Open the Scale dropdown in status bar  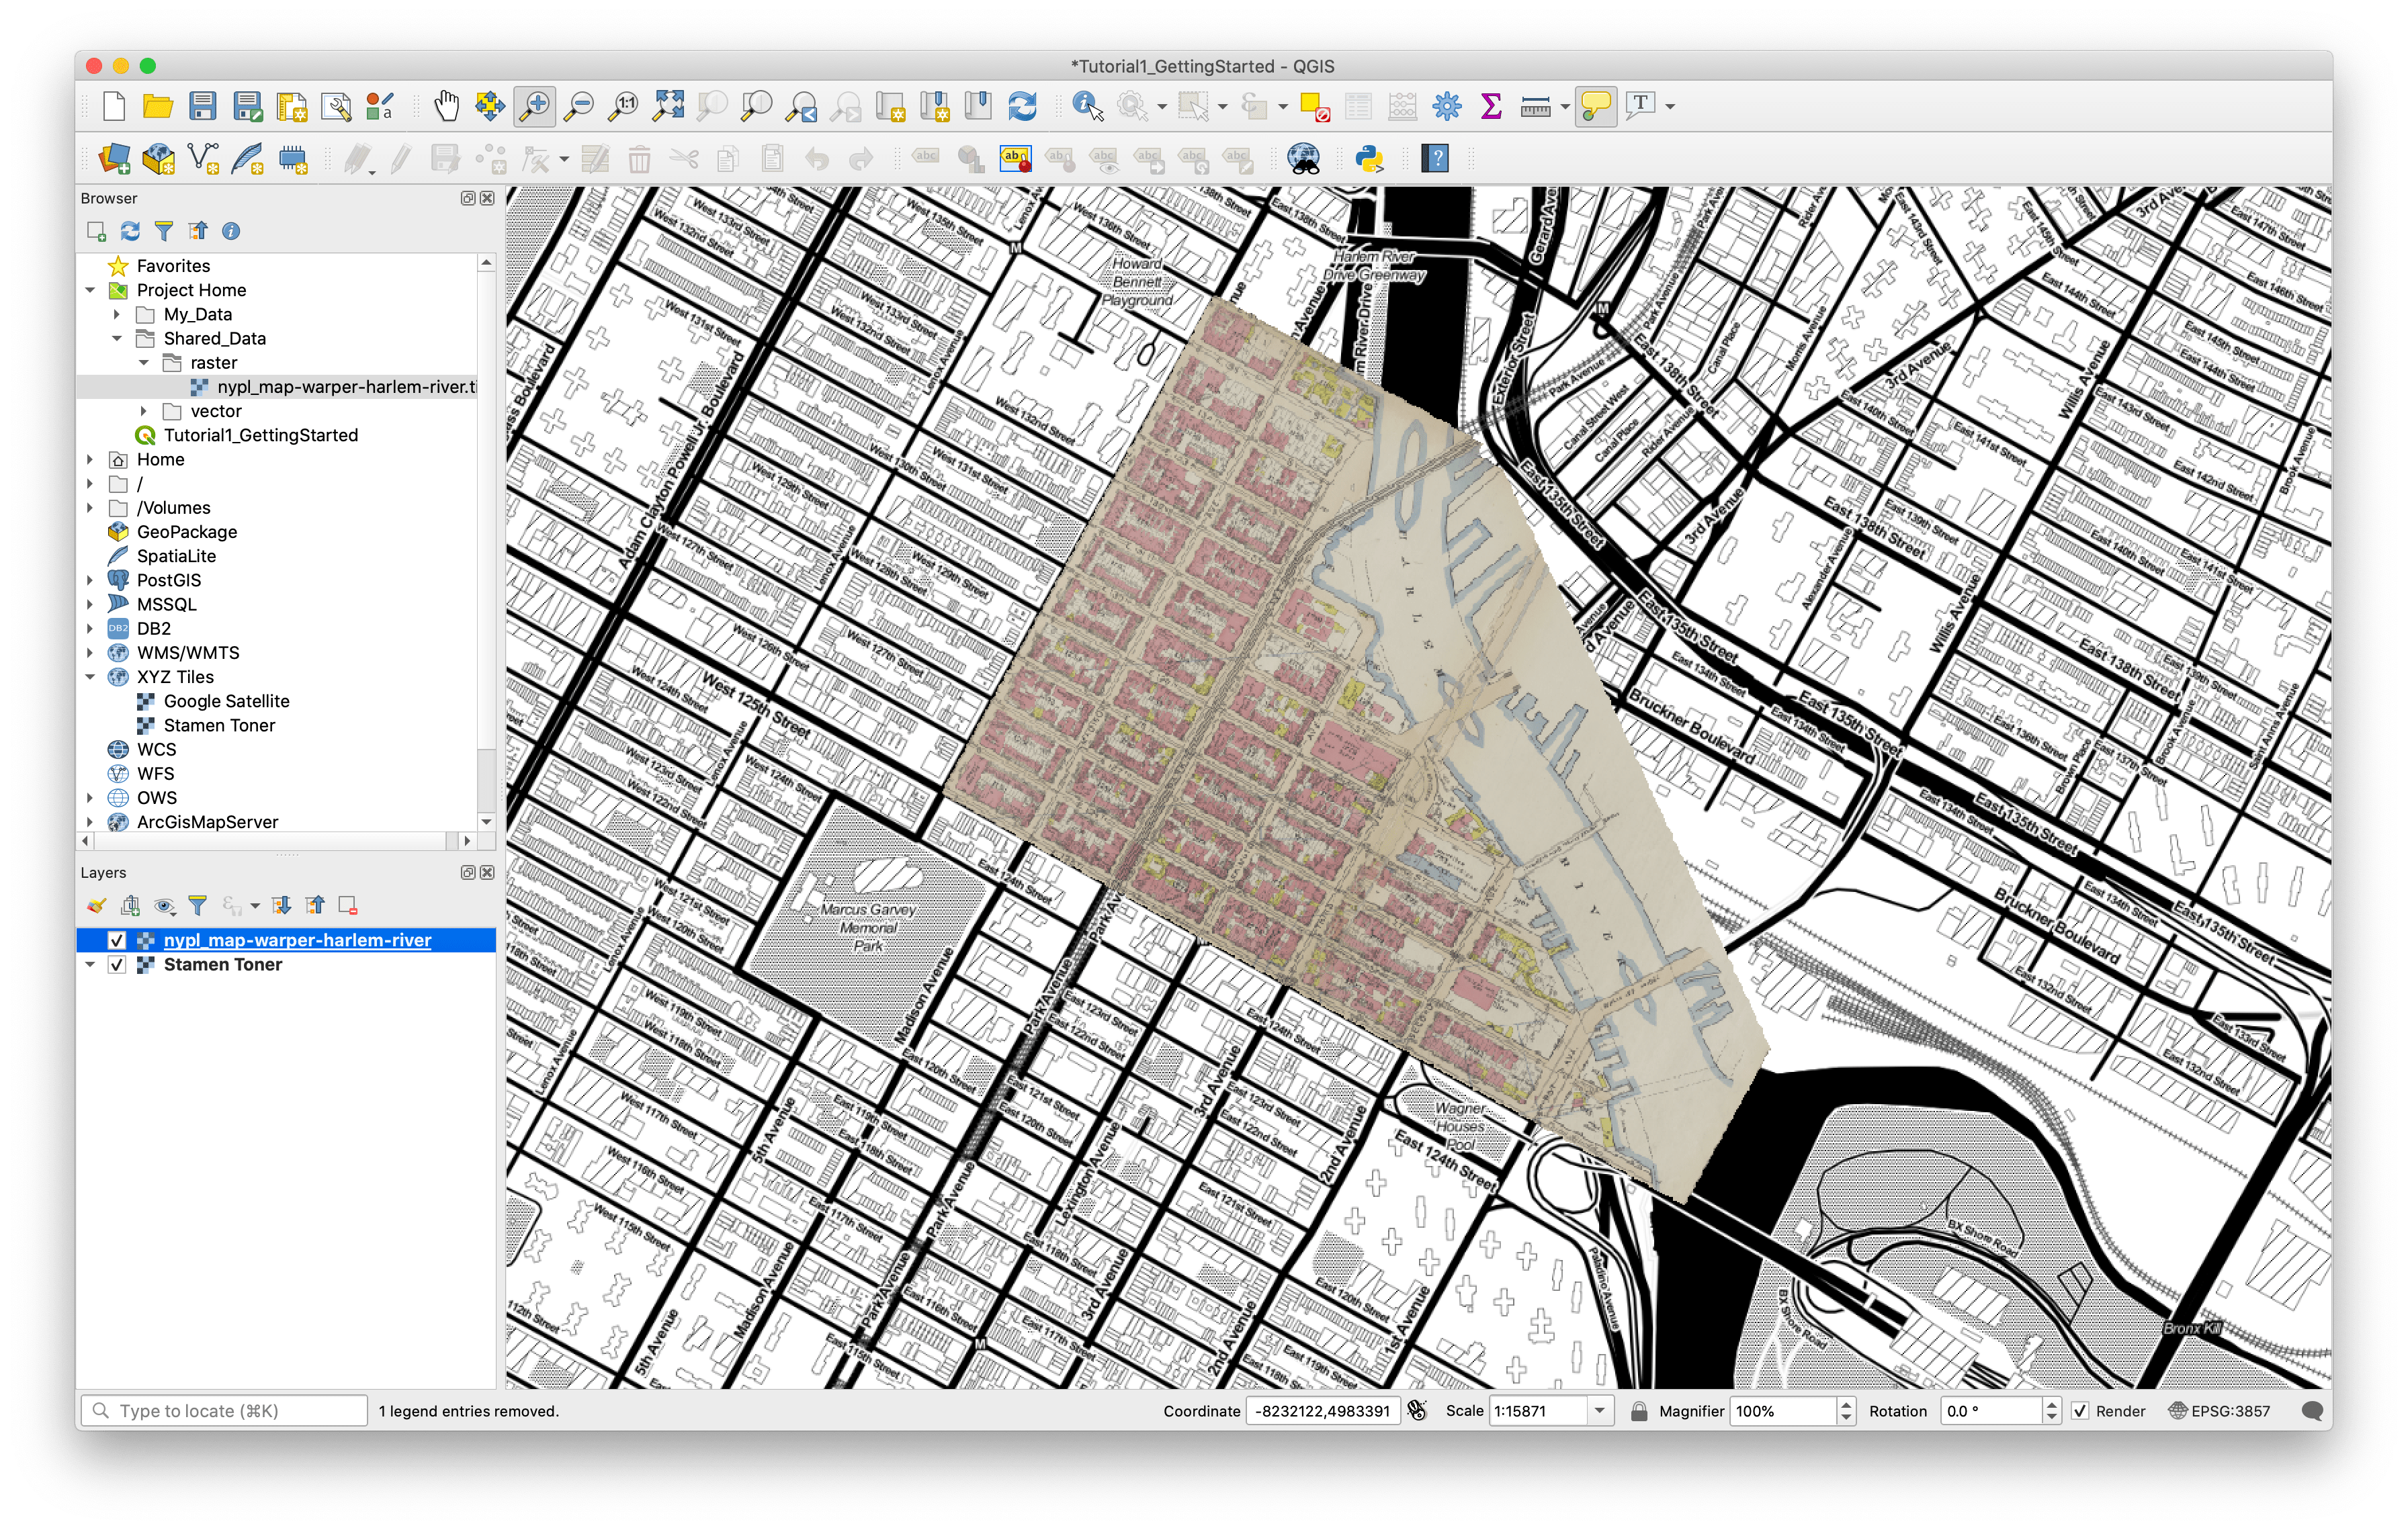[x=1601, y=1411]
